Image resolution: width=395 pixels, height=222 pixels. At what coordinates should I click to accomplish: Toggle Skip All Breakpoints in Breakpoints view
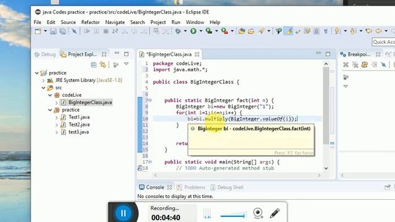(383, 65)
